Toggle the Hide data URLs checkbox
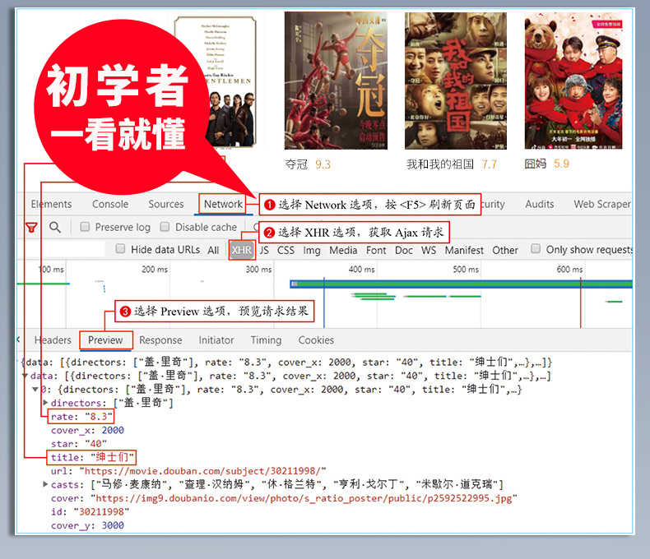 tap(120, 249)
